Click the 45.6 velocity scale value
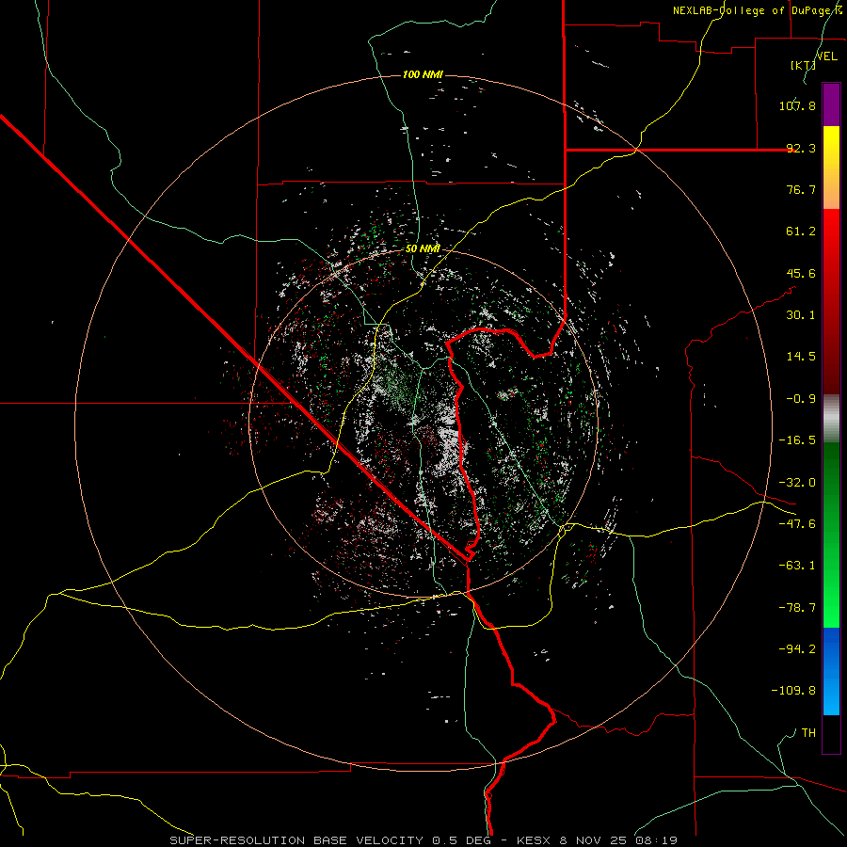Viewport: 847px width, 847px height. click(801, 273)
